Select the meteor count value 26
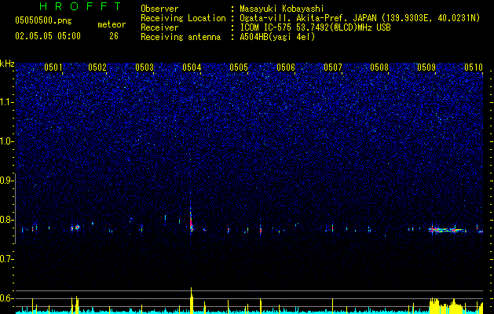Image resolution: width=494 pixels, height=314 pixels. point(114,36)
